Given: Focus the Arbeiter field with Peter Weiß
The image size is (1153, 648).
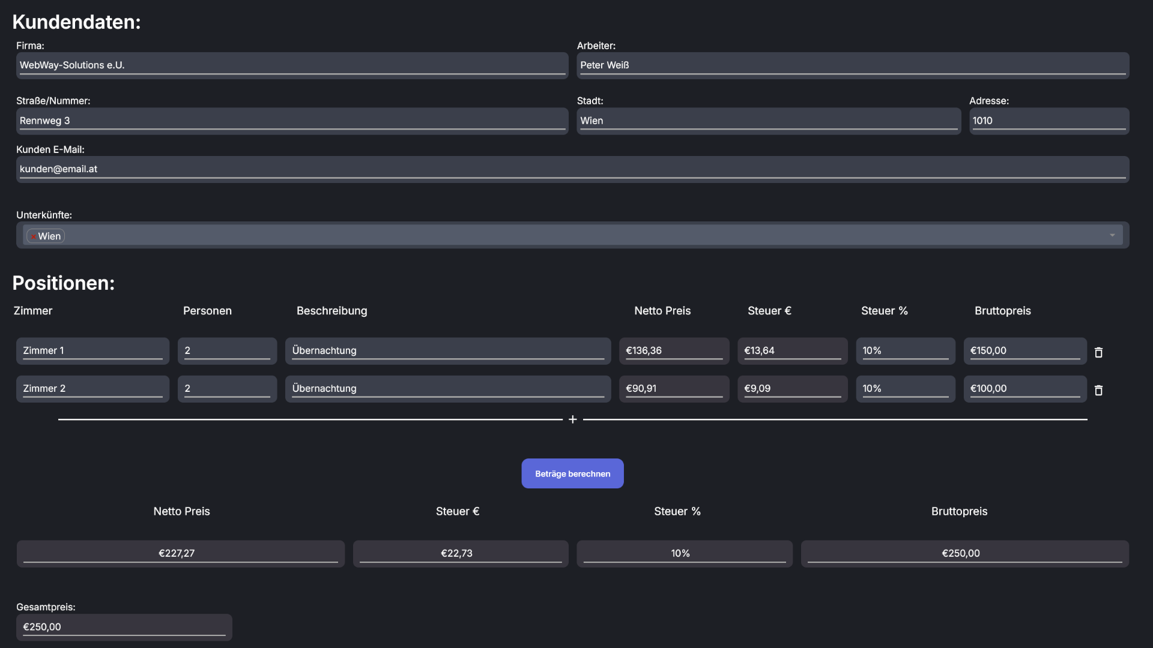Looking at the screenshot, I should (x=853, y=65).
